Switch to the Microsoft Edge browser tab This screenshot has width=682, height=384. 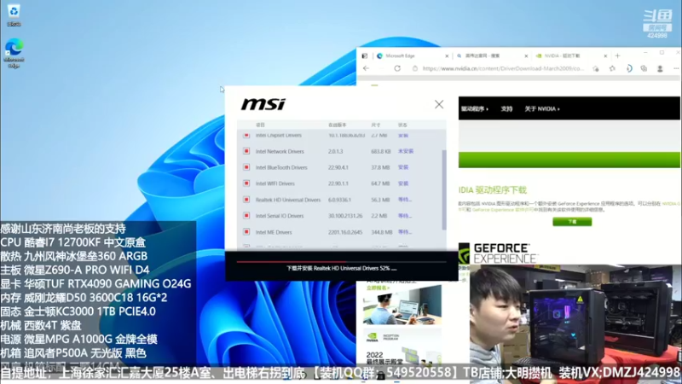coord(411,55)
